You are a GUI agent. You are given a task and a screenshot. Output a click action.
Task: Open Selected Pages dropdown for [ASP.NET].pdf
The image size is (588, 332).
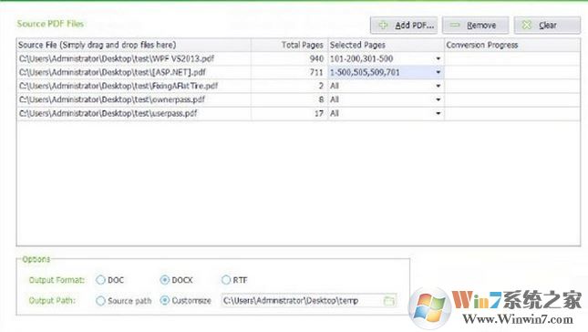click(x=438, y=72)
